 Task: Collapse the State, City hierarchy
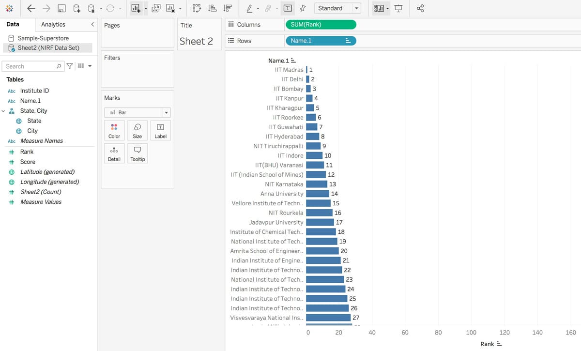click(x=3, y=111)
